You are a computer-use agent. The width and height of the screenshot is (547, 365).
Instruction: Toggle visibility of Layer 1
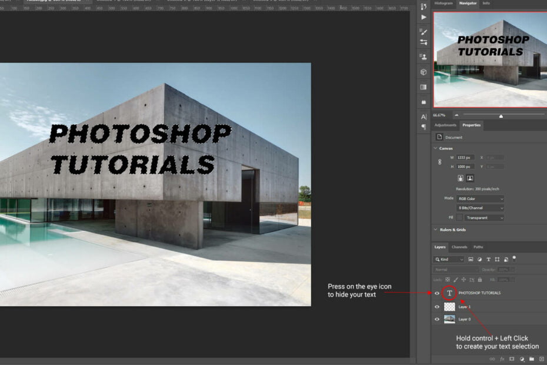click(x=436, y=307)
